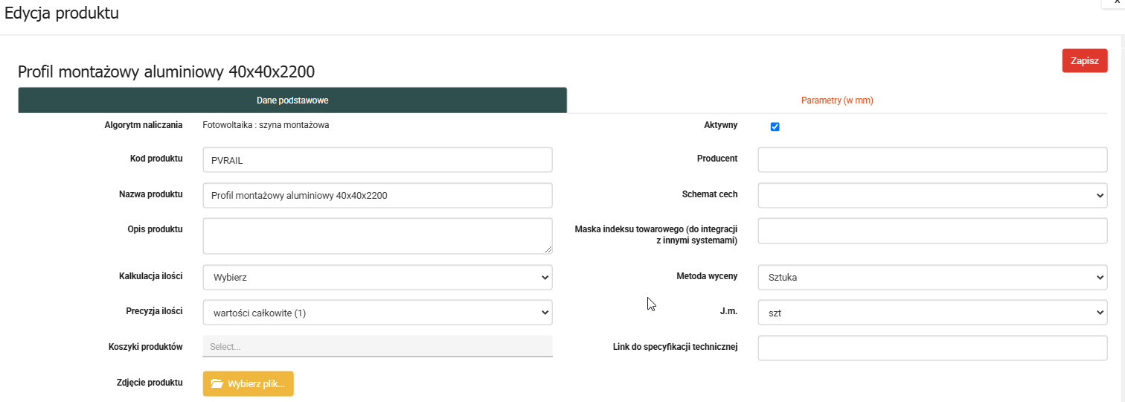Expand the J.m. unit dropdown
Screen dimensions: 1125x402
932,313
